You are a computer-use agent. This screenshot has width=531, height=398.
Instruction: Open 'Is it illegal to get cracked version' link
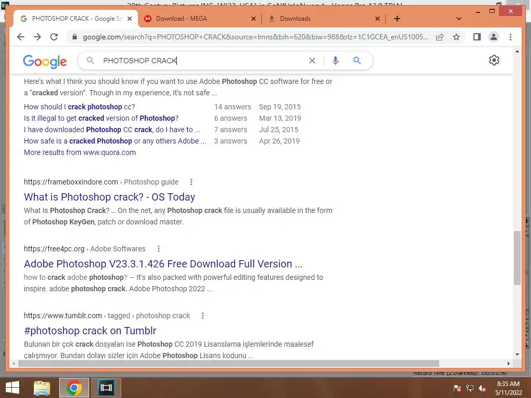[x=101, y=119]
